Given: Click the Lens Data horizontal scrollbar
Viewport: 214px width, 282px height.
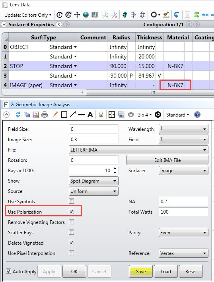Looking at the screenshot, I should (150, 92).
